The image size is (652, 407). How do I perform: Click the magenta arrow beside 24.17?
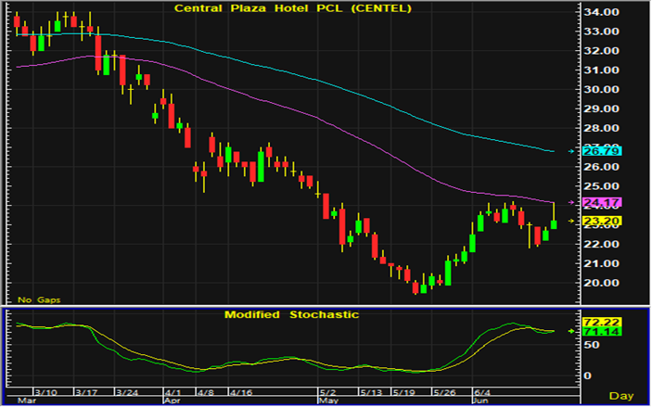pos(571,203)
